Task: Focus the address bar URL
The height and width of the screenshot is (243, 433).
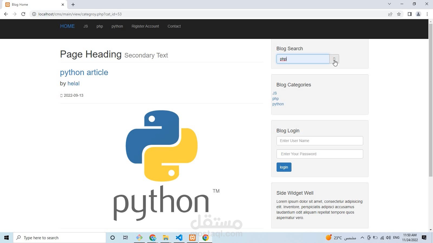Action: pyautogui.click(x=80, y=14)
